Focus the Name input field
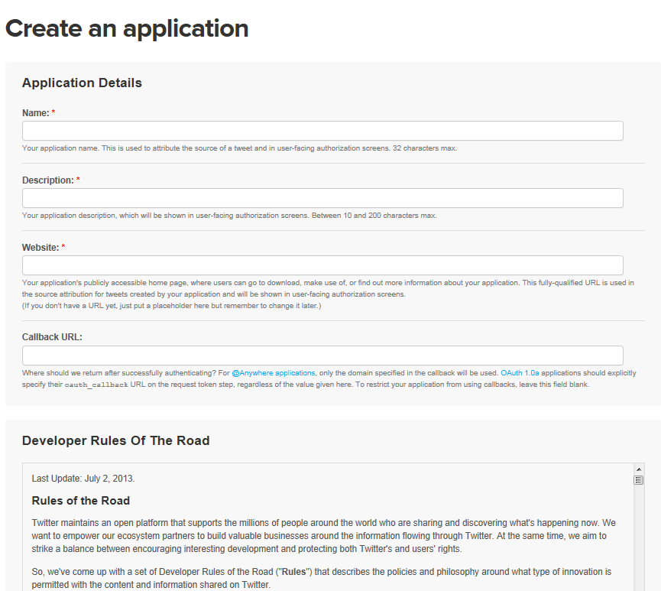The height and width of the screenshot is (591, 661). tap(322, 131)
